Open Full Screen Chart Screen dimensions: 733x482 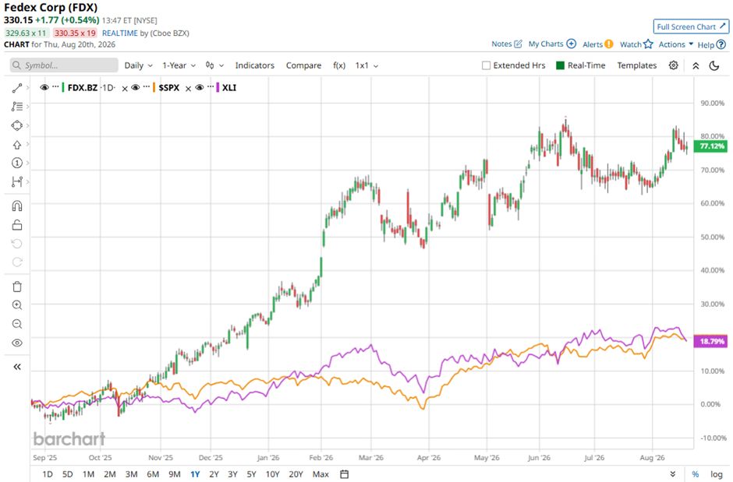(691, 26)
